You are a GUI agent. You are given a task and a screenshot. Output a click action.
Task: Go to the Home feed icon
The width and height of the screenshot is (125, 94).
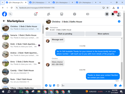(x=35, y=14)
